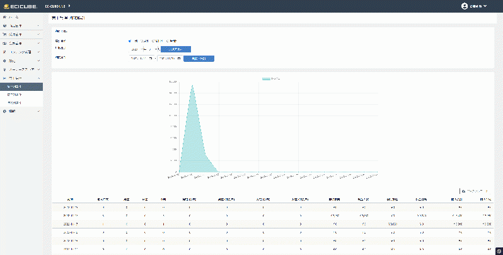Expand the members menu chevron
The image size is (503, 255).
coord(38,43)
